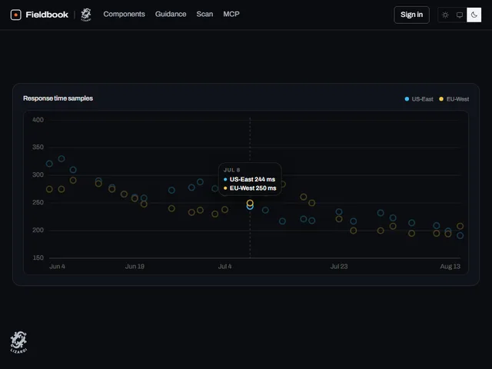Activate dark mode moon icon
The image size is (492, 369).
pos(474,15)
